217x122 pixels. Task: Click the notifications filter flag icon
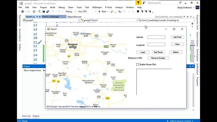point(138,3)
